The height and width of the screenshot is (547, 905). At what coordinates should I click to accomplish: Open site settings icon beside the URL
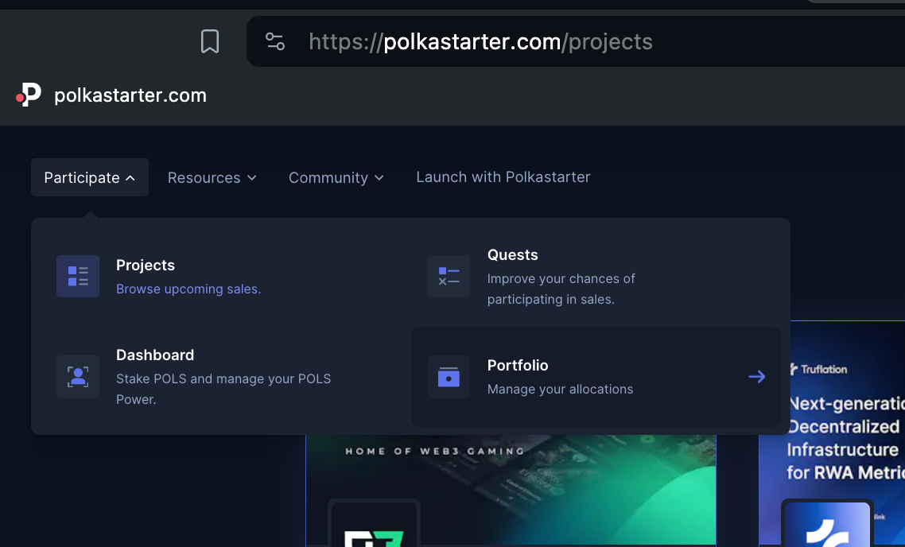274,41
